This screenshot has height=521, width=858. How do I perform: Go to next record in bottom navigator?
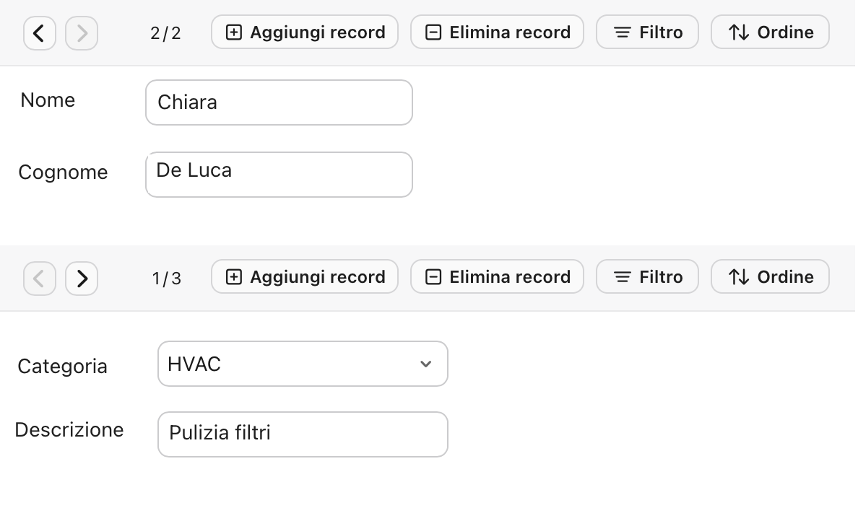tap(82, 278)
